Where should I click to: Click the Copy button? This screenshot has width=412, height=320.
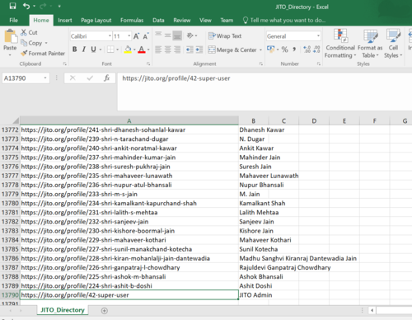[31, 43]
